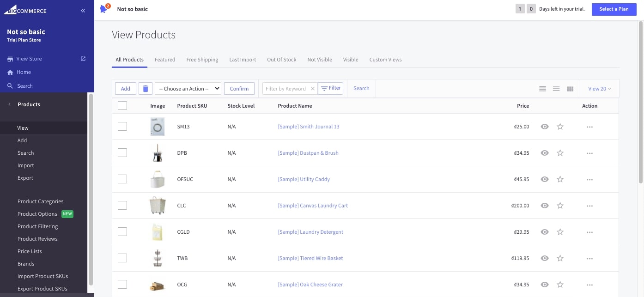Open the bulk delete trash icon

[x=145, y=88]
